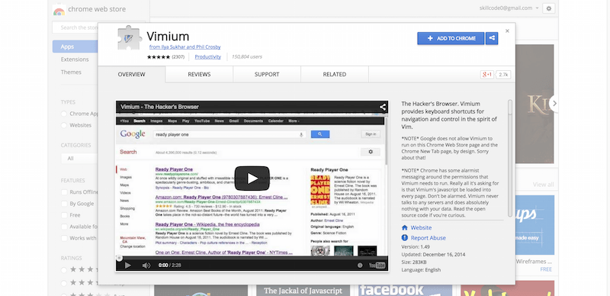Click Updated: December 16, 2014 text
610x296 pixels.
(x=433, y=254)
